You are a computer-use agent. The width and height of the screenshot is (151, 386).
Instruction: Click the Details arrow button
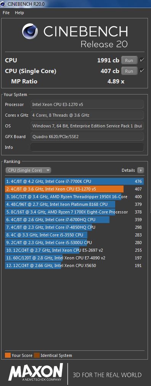pos(141,170)
